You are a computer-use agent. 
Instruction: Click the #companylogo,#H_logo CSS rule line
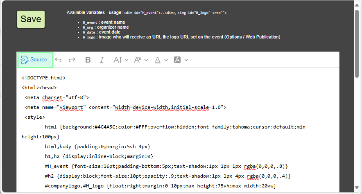coord(160,186)
